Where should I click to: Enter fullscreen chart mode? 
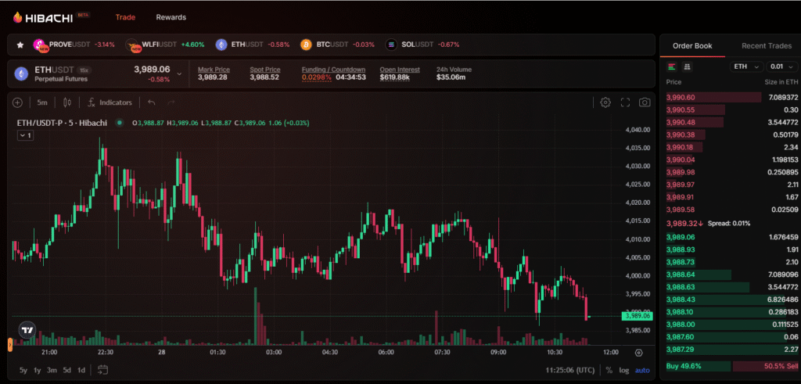tap(625, 102)
